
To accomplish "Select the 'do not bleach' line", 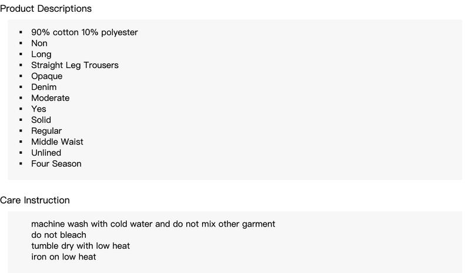I will (x=59, y=235).
